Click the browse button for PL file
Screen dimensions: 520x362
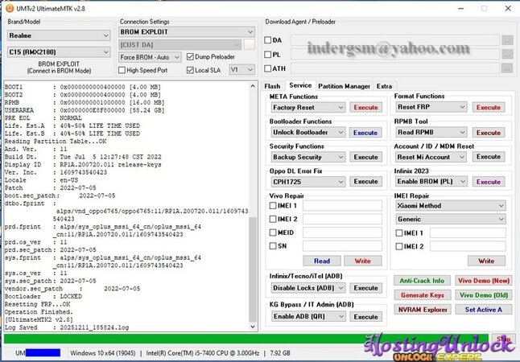(506, 54)
